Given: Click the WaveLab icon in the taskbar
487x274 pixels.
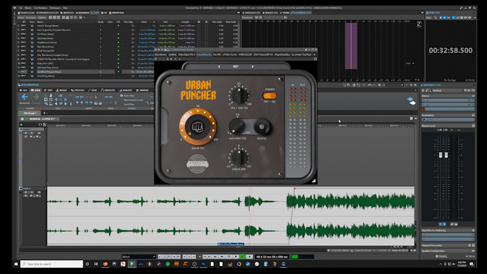Looking at the screenshot, I should tap(132, 264).
